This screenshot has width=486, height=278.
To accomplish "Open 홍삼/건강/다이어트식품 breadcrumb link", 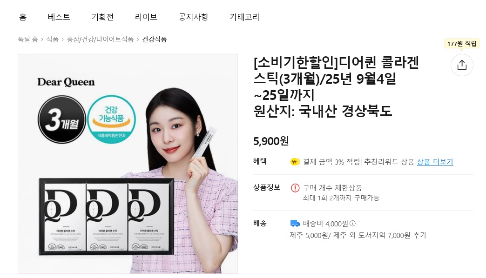I will pos(101,40).
